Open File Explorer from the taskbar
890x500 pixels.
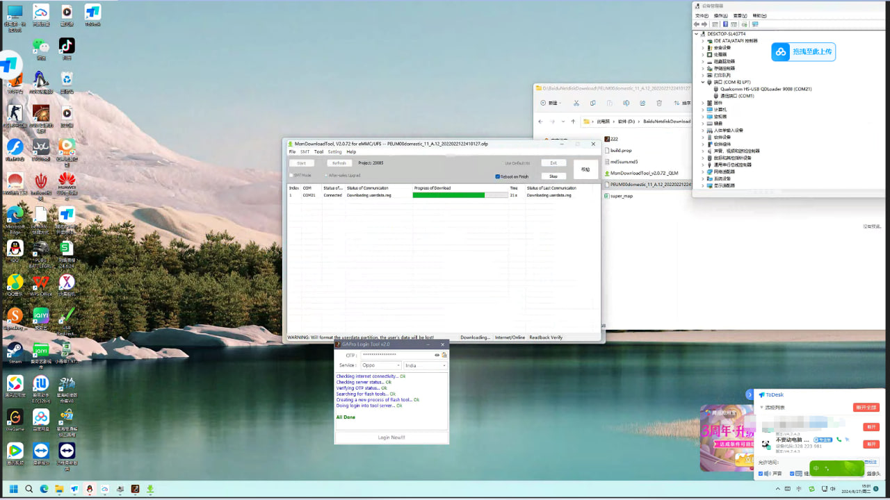[x=59, y=489]
